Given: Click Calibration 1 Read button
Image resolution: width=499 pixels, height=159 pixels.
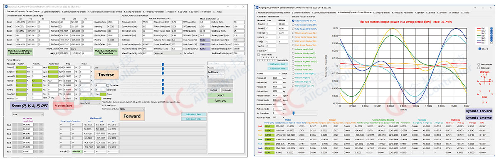Looking at the screenshot, I should click(x=193, y=114).
